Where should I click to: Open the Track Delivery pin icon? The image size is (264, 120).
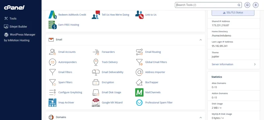(x=96, y=62)
